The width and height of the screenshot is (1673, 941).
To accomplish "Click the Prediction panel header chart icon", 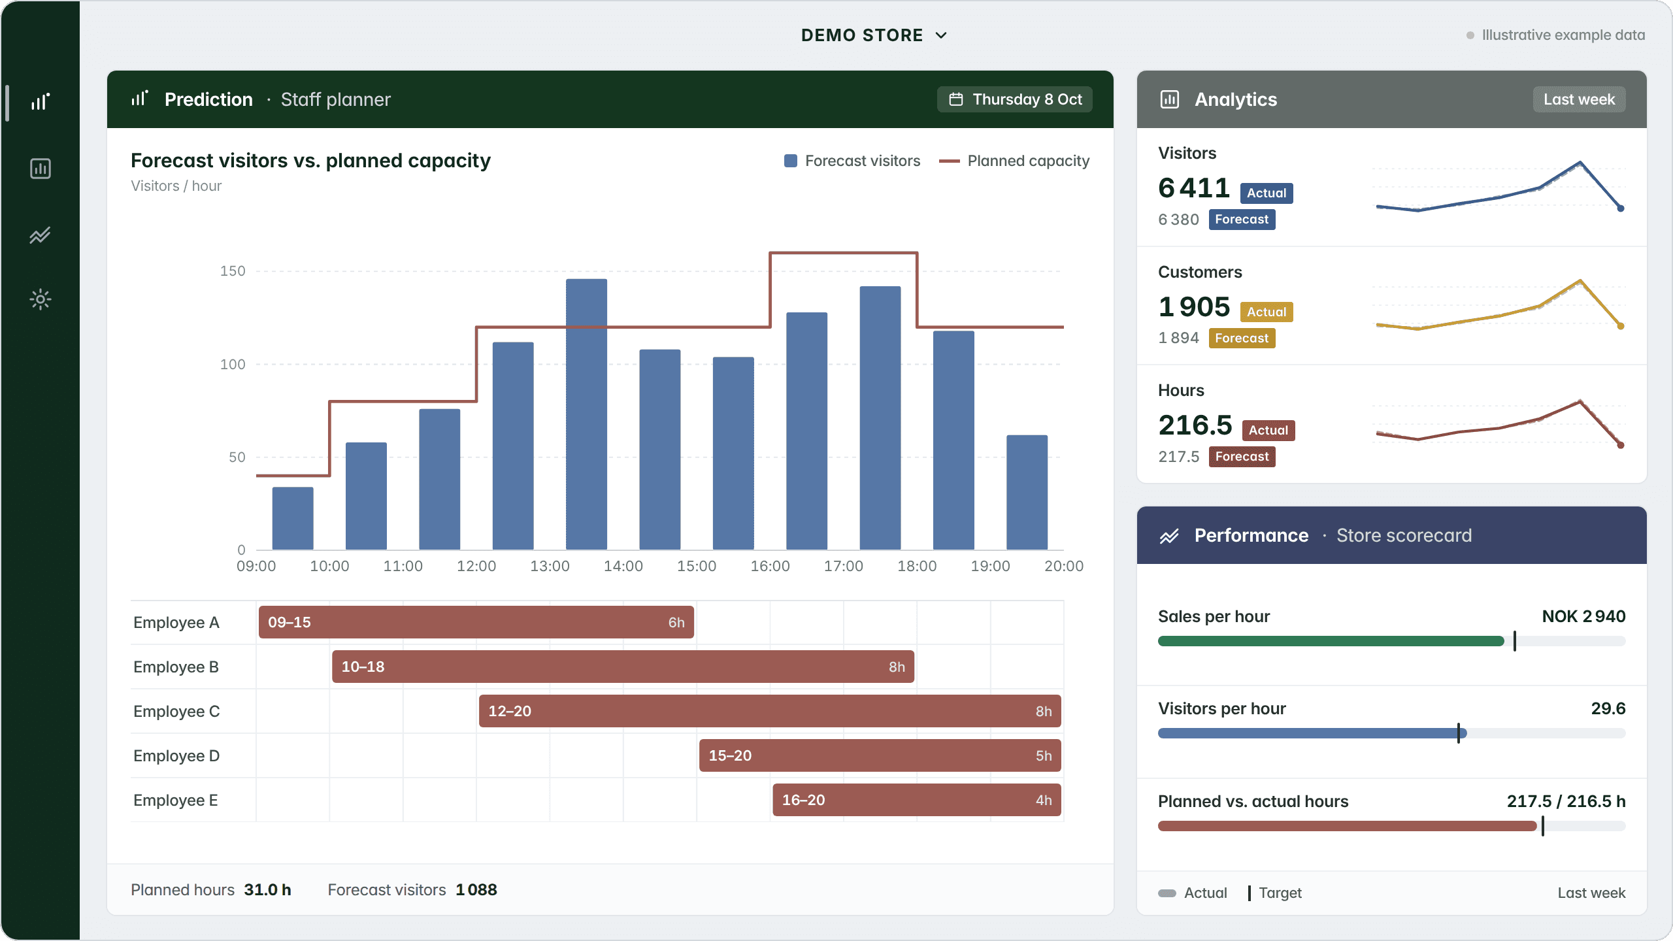I will 139,99.
